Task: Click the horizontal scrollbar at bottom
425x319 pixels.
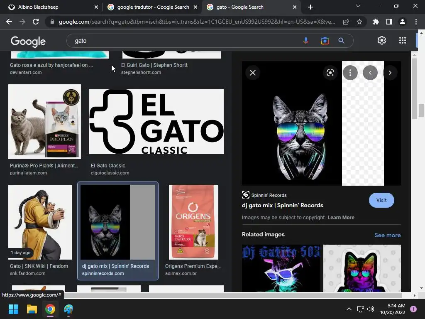Action: (x=232, y=295)
